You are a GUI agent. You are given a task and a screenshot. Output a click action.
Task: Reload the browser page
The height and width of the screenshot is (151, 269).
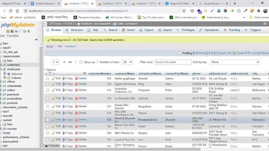point(11,11)
